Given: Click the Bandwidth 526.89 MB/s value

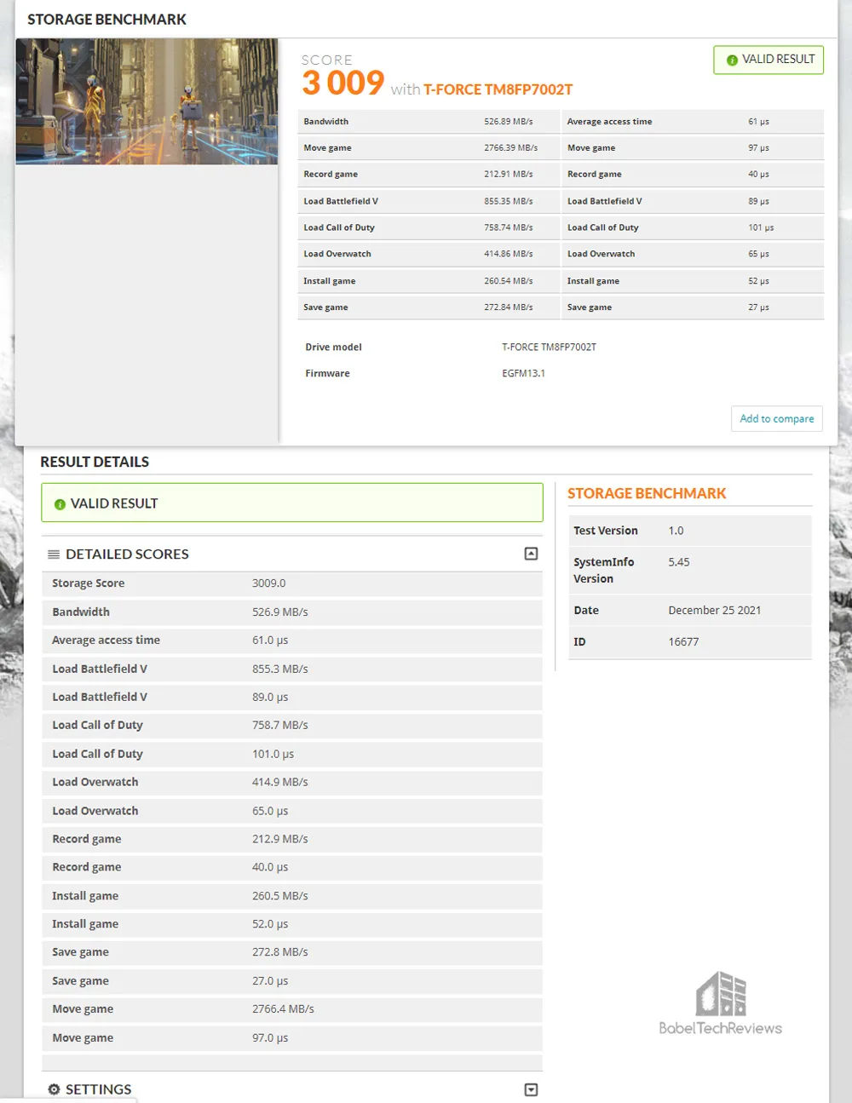Looking at the screenshot, I should (x=509, y=122).
